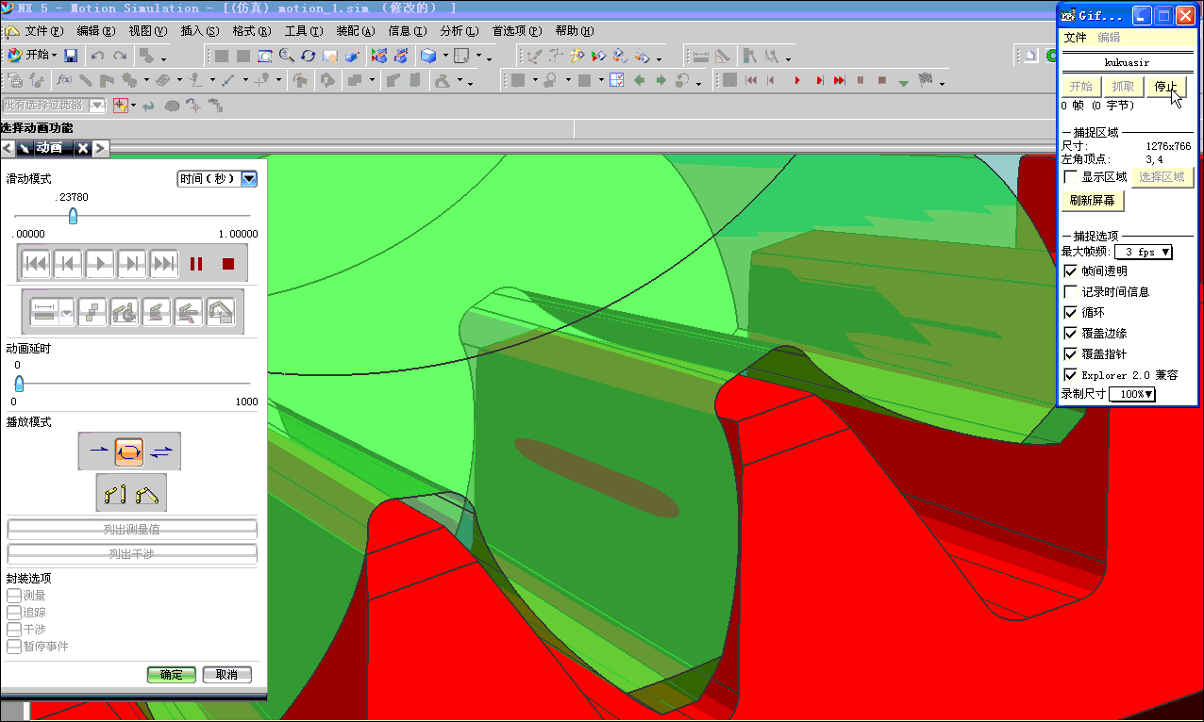Click the 停止 stop button in Gif recorder

[x=1166, y=87]
